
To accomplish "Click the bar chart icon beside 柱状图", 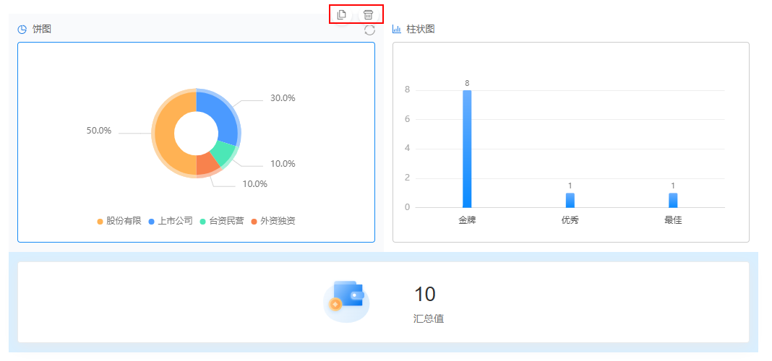I will pyautogui.click(x=397, y=29).
